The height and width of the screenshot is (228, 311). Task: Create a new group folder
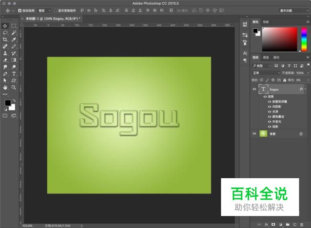tap(288, 225)
